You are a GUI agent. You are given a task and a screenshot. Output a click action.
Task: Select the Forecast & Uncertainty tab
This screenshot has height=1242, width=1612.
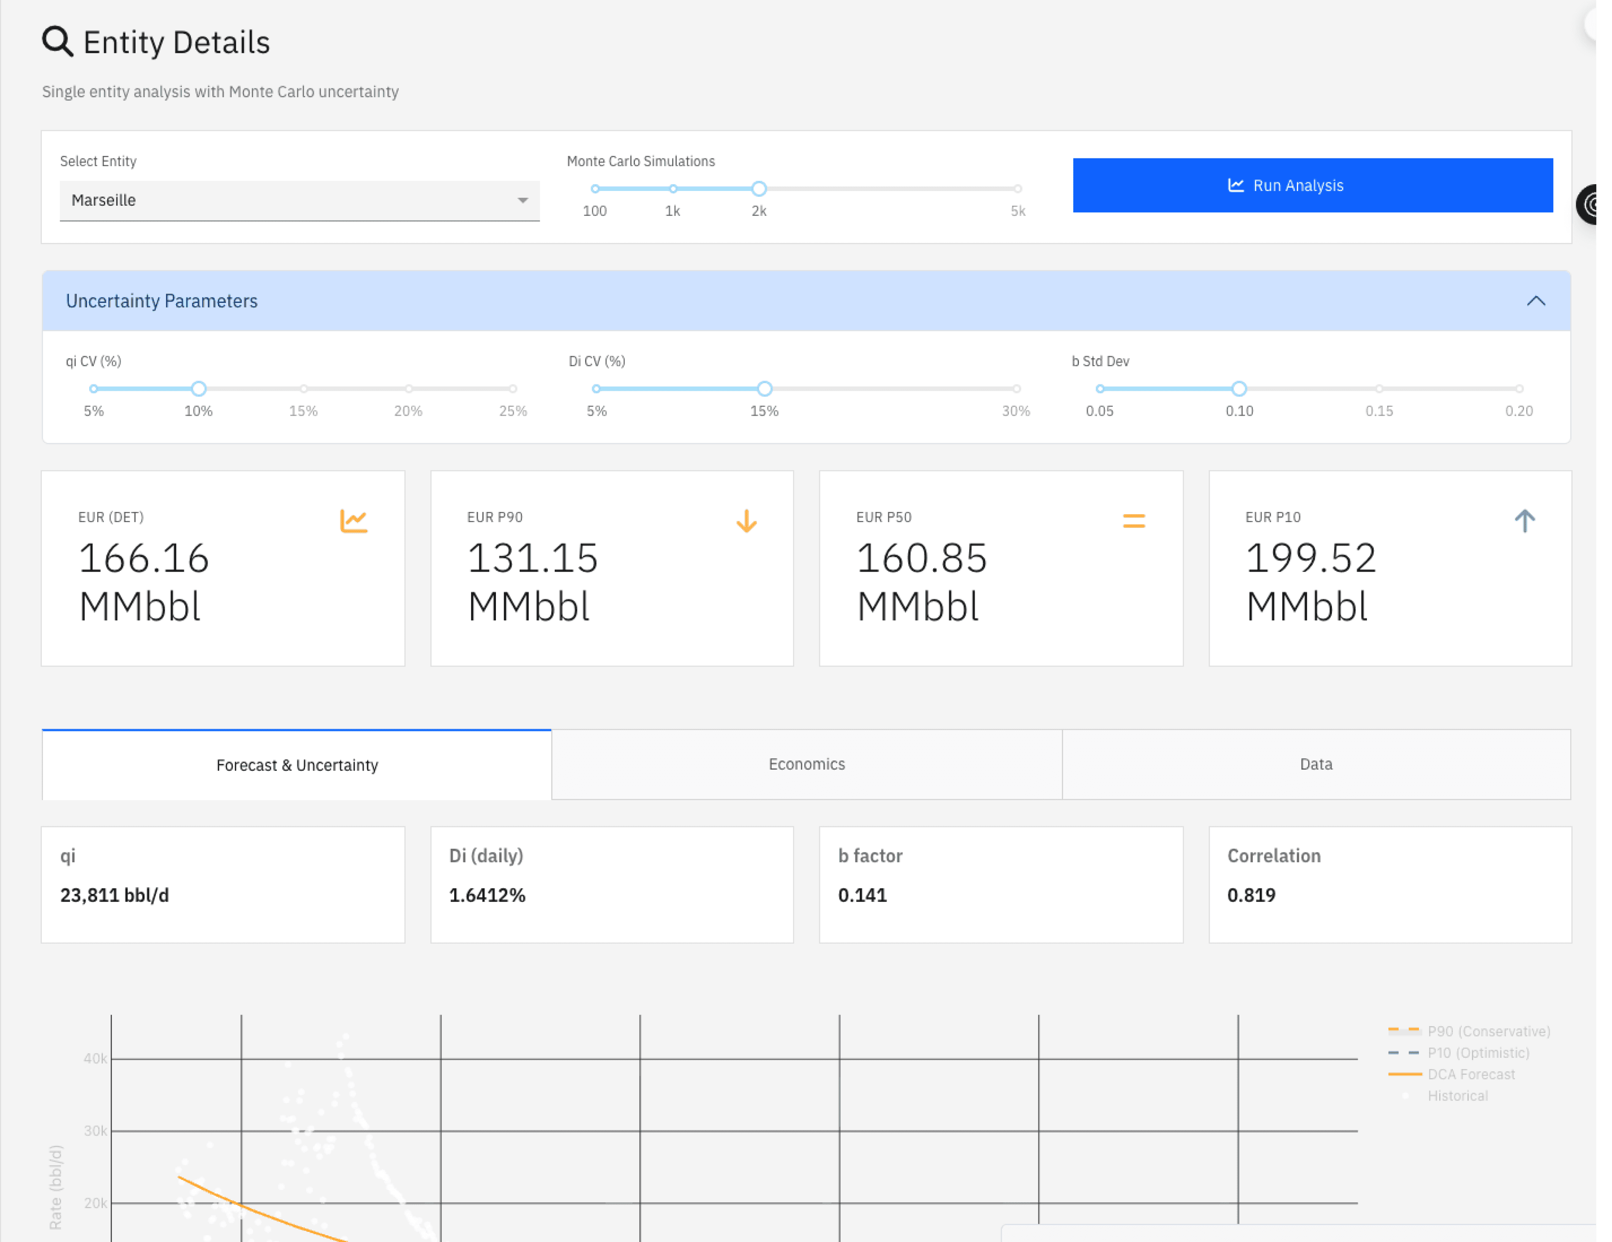(x=297, y=765)
